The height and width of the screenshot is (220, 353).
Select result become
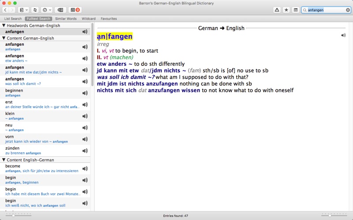[45, 169]
